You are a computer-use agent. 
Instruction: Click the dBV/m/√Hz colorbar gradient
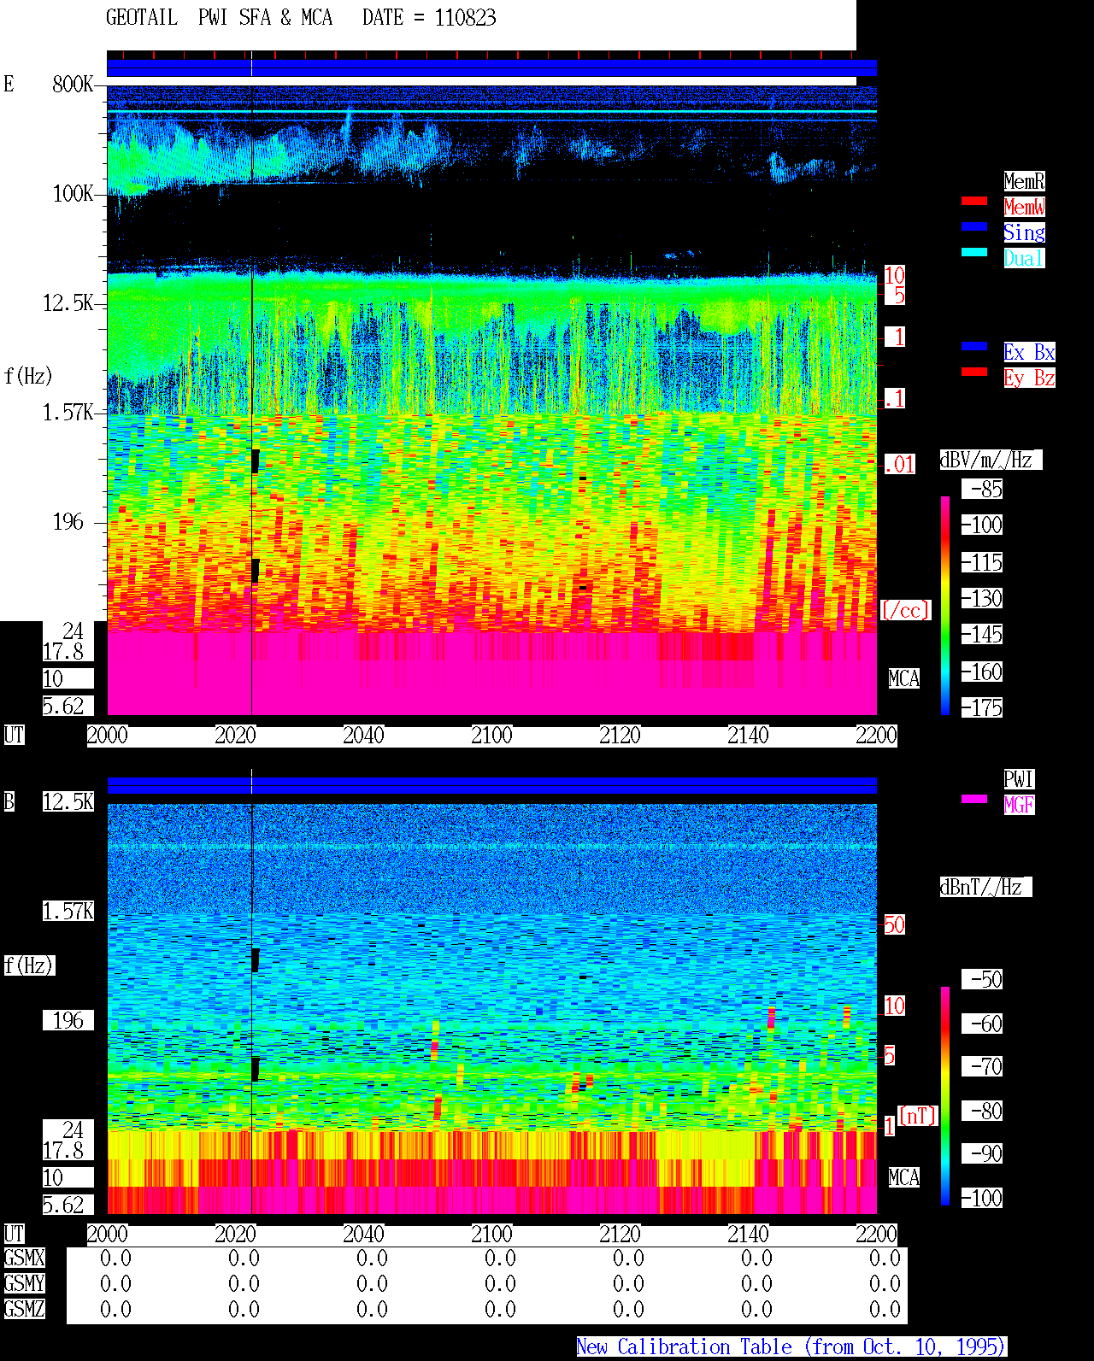pyautogui.click(x=945, y=605)
